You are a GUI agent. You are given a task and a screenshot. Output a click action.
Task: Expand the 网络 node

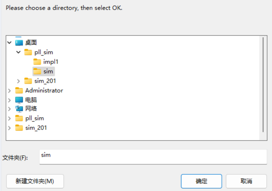(9, 109)
